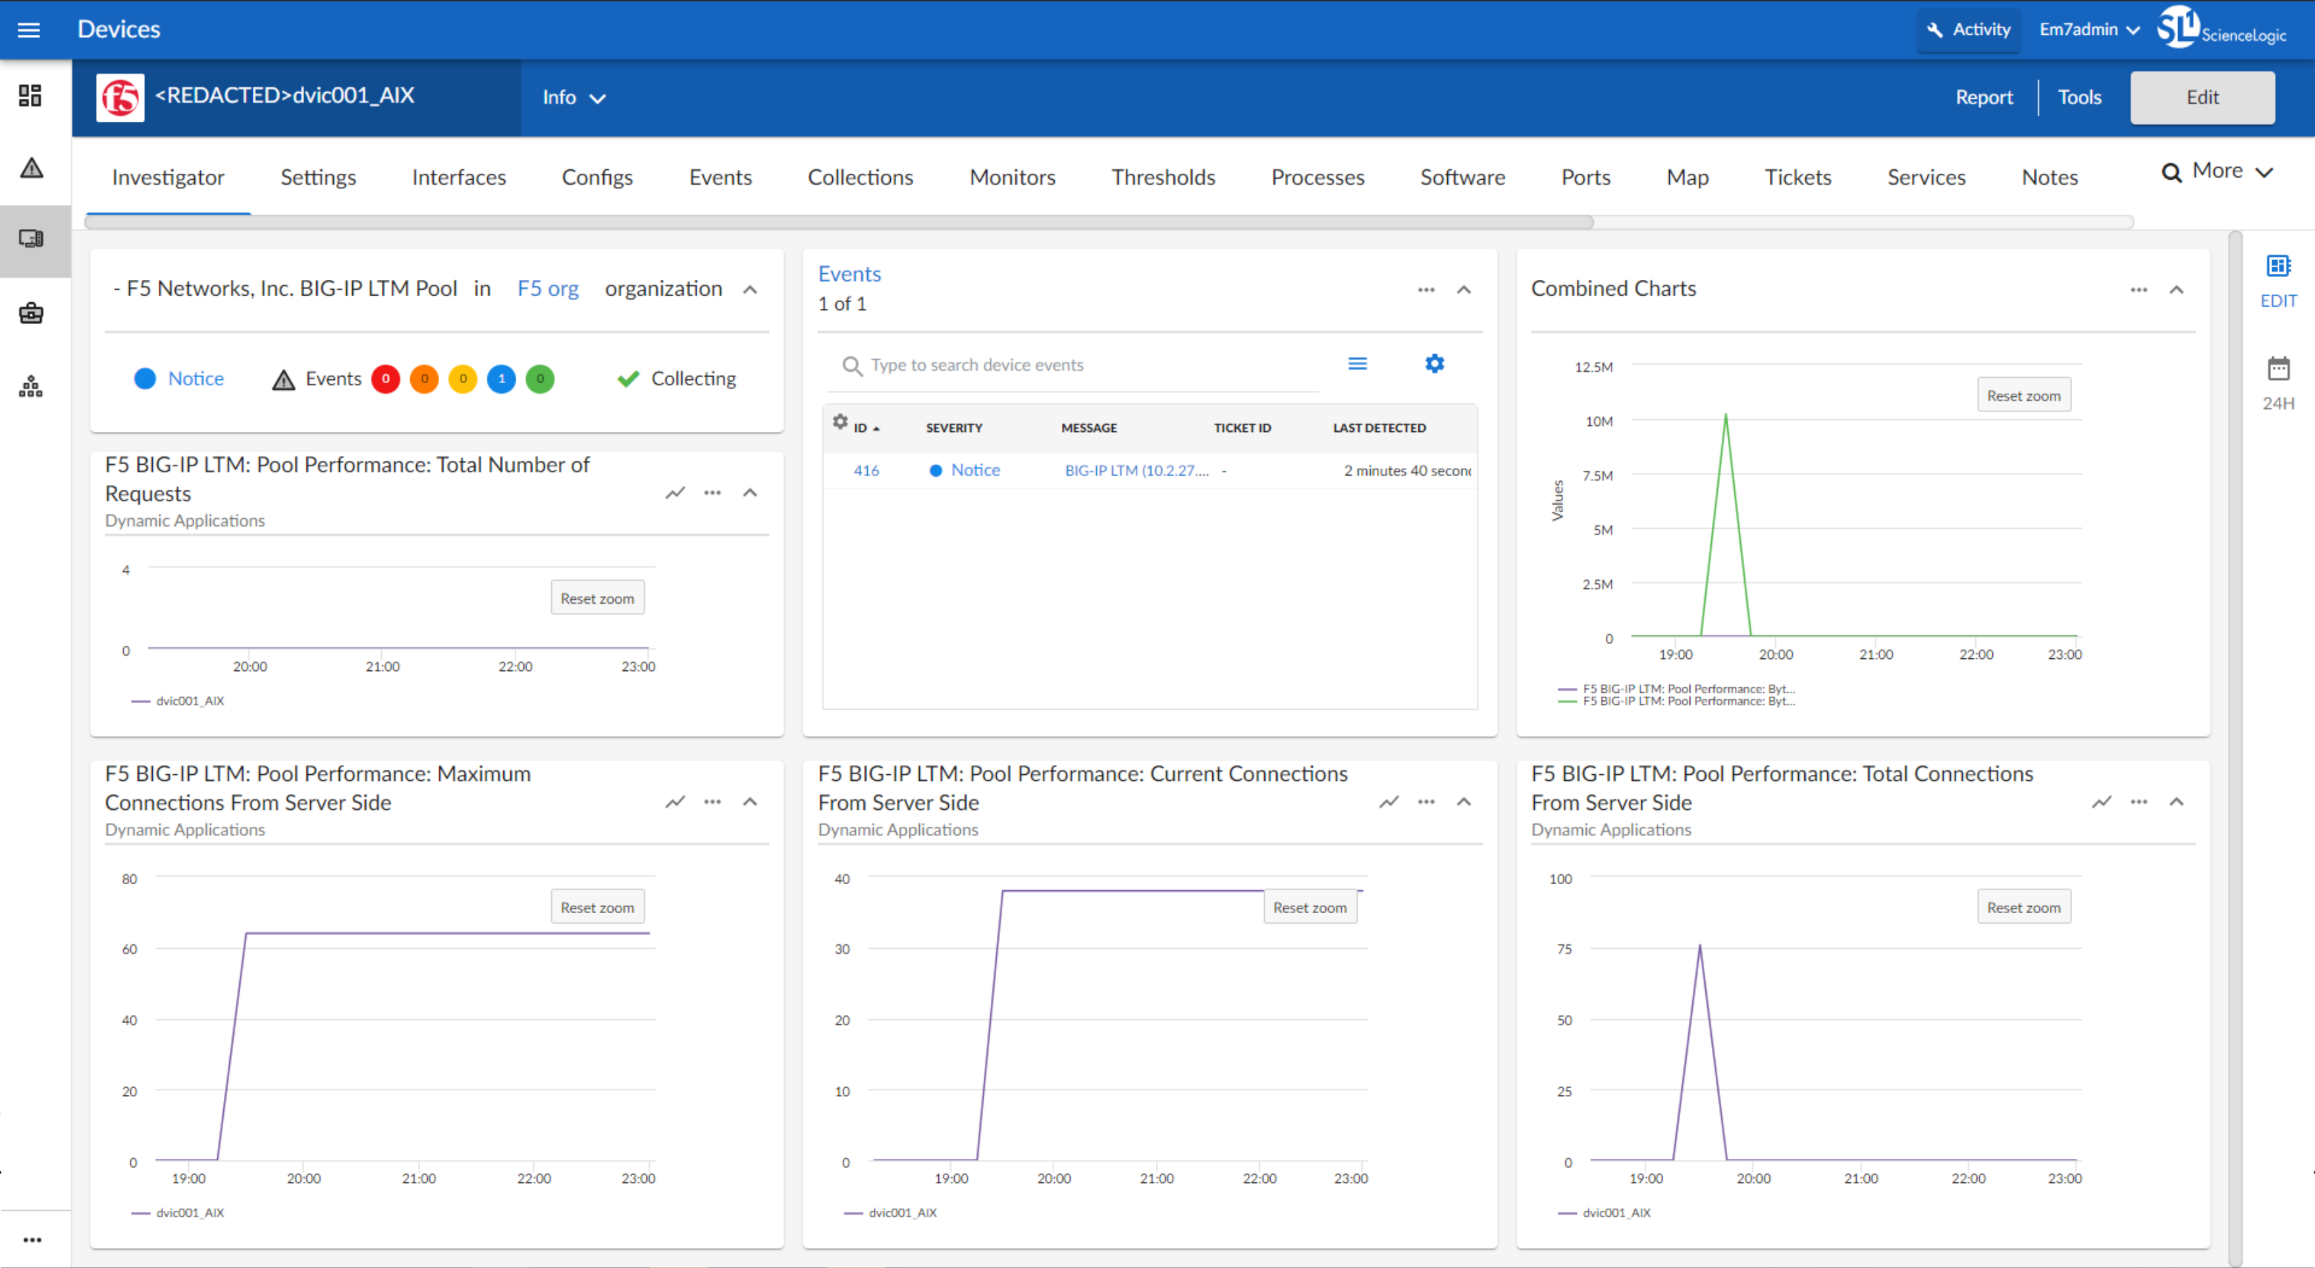Click event ID 416 Notice row
This screenshot has width=2315, height=1268.
click(x=1149, y=470)
